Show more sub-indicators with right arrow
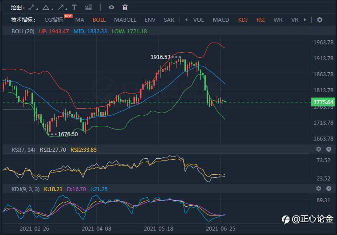This screenshot has height=235, width=337. (305, 20)
